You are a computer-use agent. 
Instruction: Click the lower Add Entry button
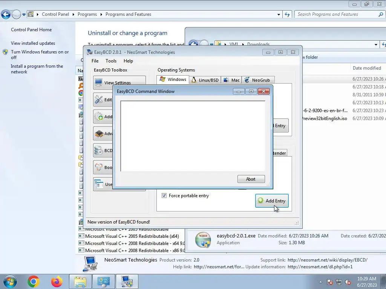click(272, 201)
